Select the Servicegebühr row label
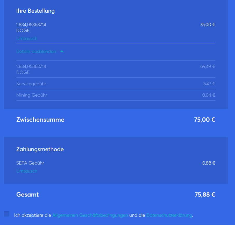 (31, 84)
